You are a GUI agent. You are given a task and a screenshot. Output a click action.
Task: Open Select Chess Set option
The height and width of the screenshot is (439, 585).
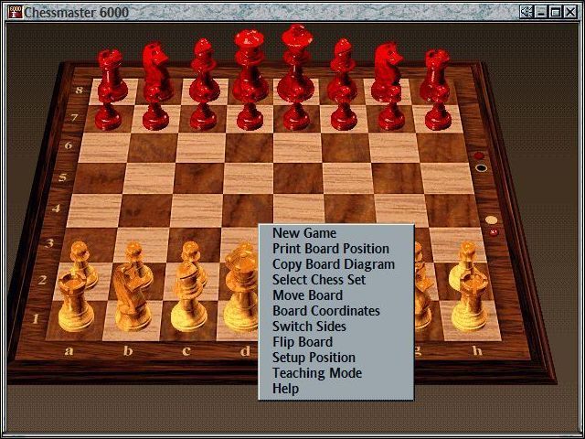tap(319, 280)
